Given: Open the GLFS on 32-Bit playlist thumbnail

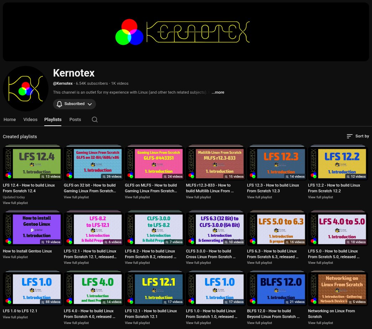Looking at the screenshot, I should (x=94, y=163).
